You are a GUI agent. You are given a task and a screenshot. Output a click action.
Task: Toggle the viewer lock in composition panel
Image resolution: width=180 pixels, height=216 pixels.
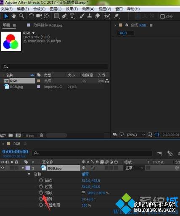pyautogui.click(x=127, y=25)
